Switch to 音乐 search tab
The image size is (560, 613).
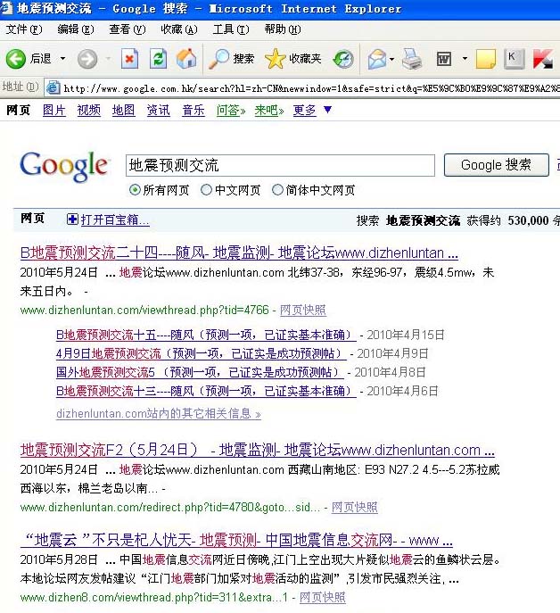pos(193,111)
